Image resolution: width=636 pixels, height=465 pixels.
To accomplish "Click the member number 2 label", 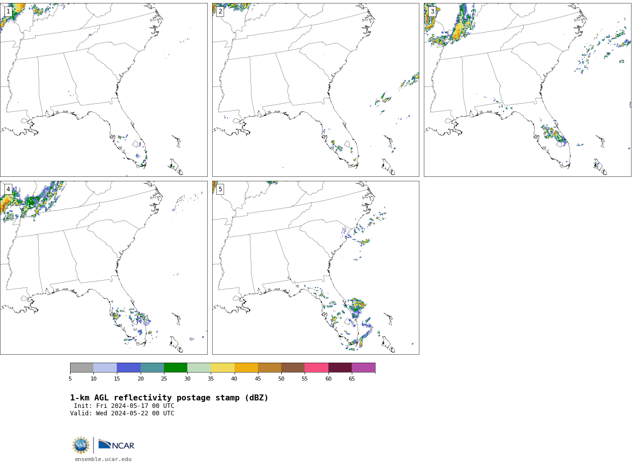I will point(220,11).
